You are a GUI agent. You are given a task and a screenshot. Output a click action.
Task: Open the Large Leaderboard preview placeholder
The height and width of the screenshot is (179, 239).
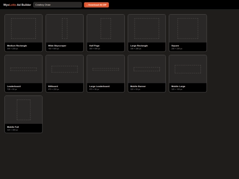106,69
